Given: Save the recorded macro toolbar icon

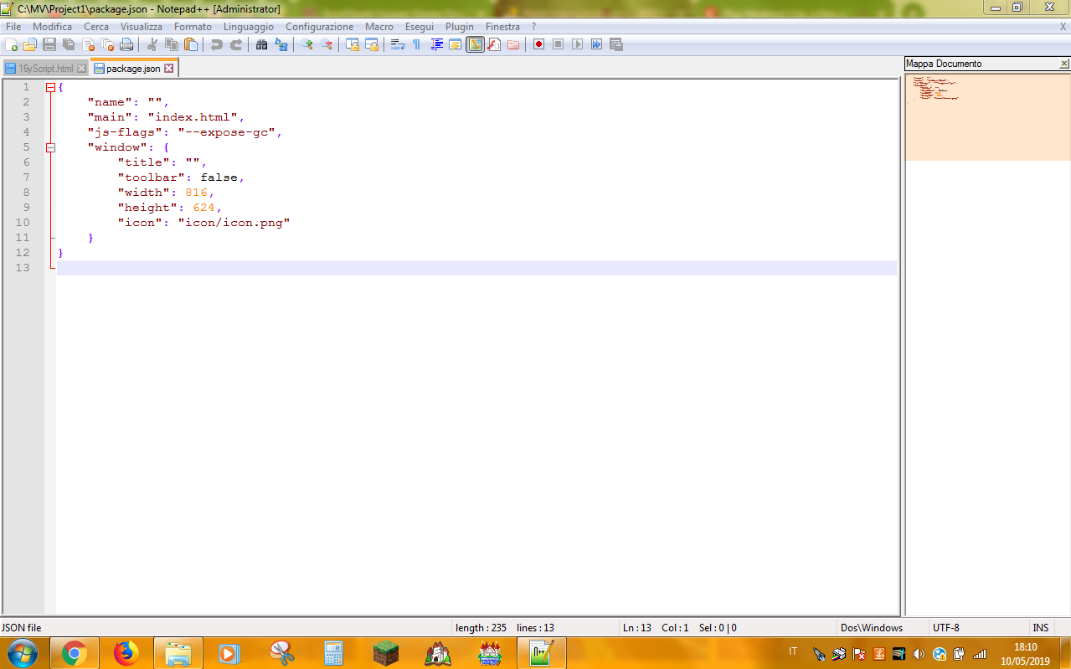Looking at the screenshot, I should 616,44.
